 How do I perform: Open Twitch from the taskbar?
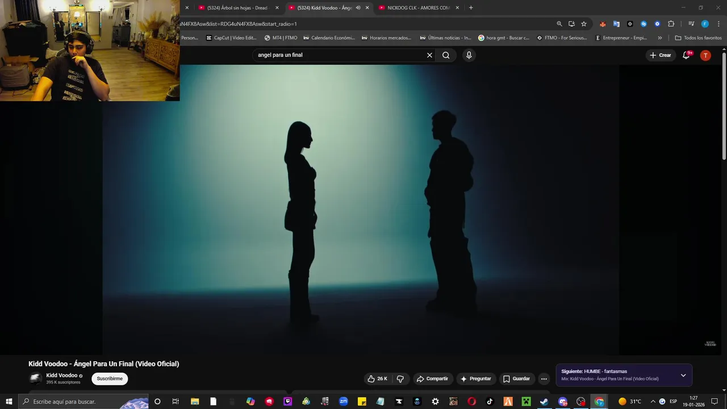pos(287,402)
